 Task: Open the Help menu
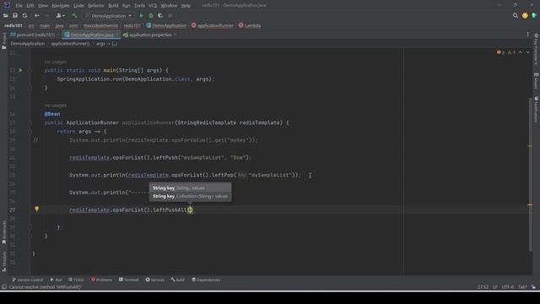[186, 6]
